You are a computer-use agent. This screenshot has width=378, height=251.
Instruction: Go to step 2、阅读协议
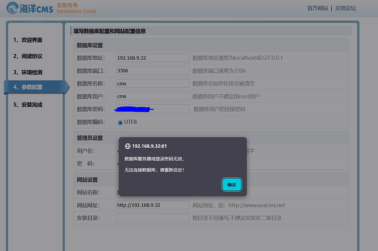point(28,56)
